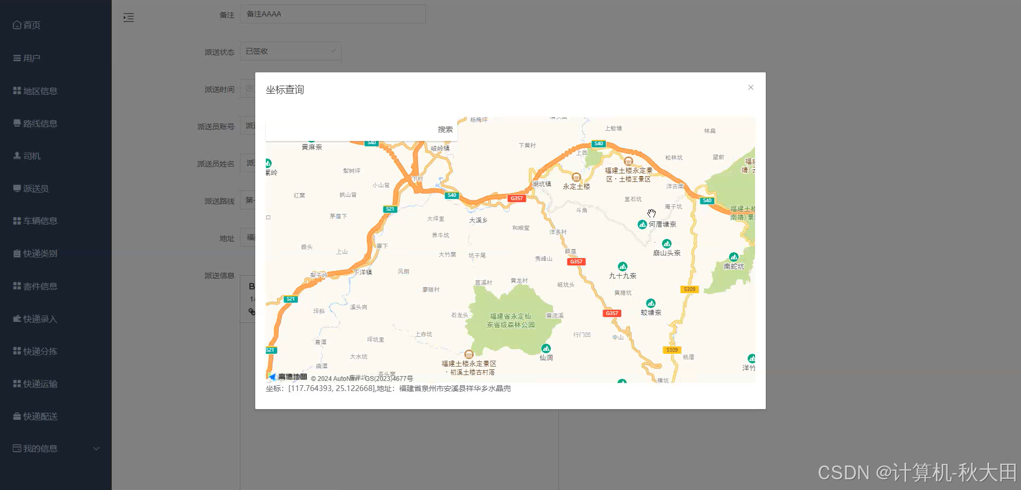
Task: Click the 永定土楼 museum icon on map
Action: (576, 177)
